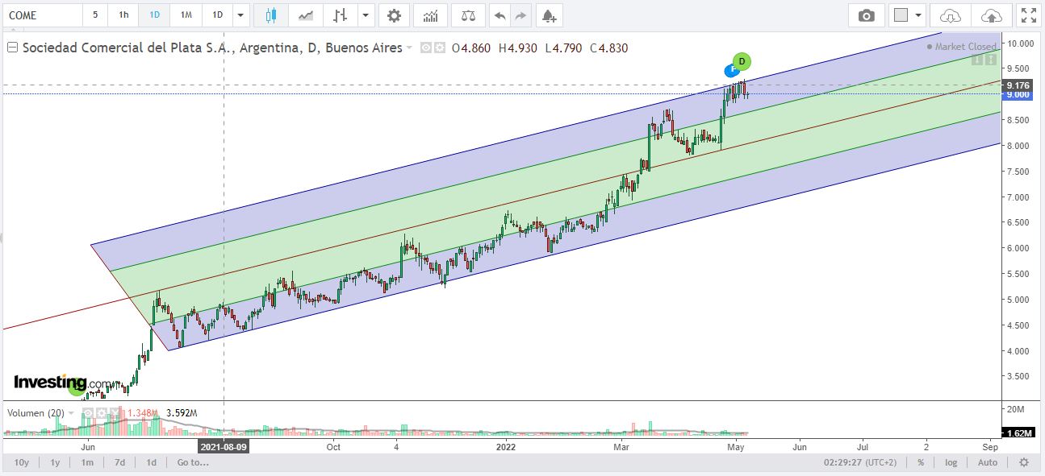Collapse the main symbol legend

pos(12,48)
